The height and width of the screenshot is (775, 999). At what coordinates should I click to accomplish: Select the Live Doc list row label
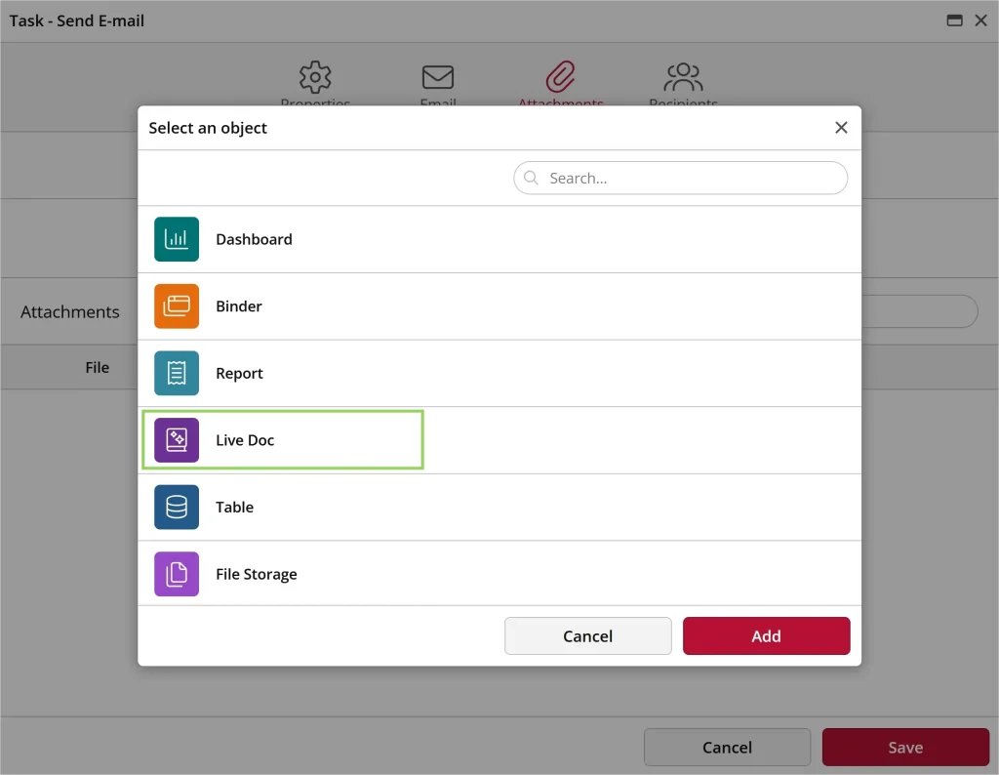point(245,440)
